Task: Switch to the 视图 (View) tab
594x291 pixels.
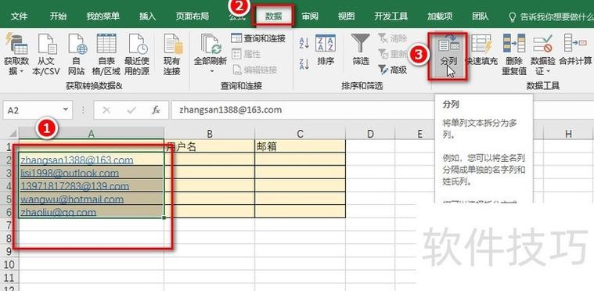Action: click(346, 16)
